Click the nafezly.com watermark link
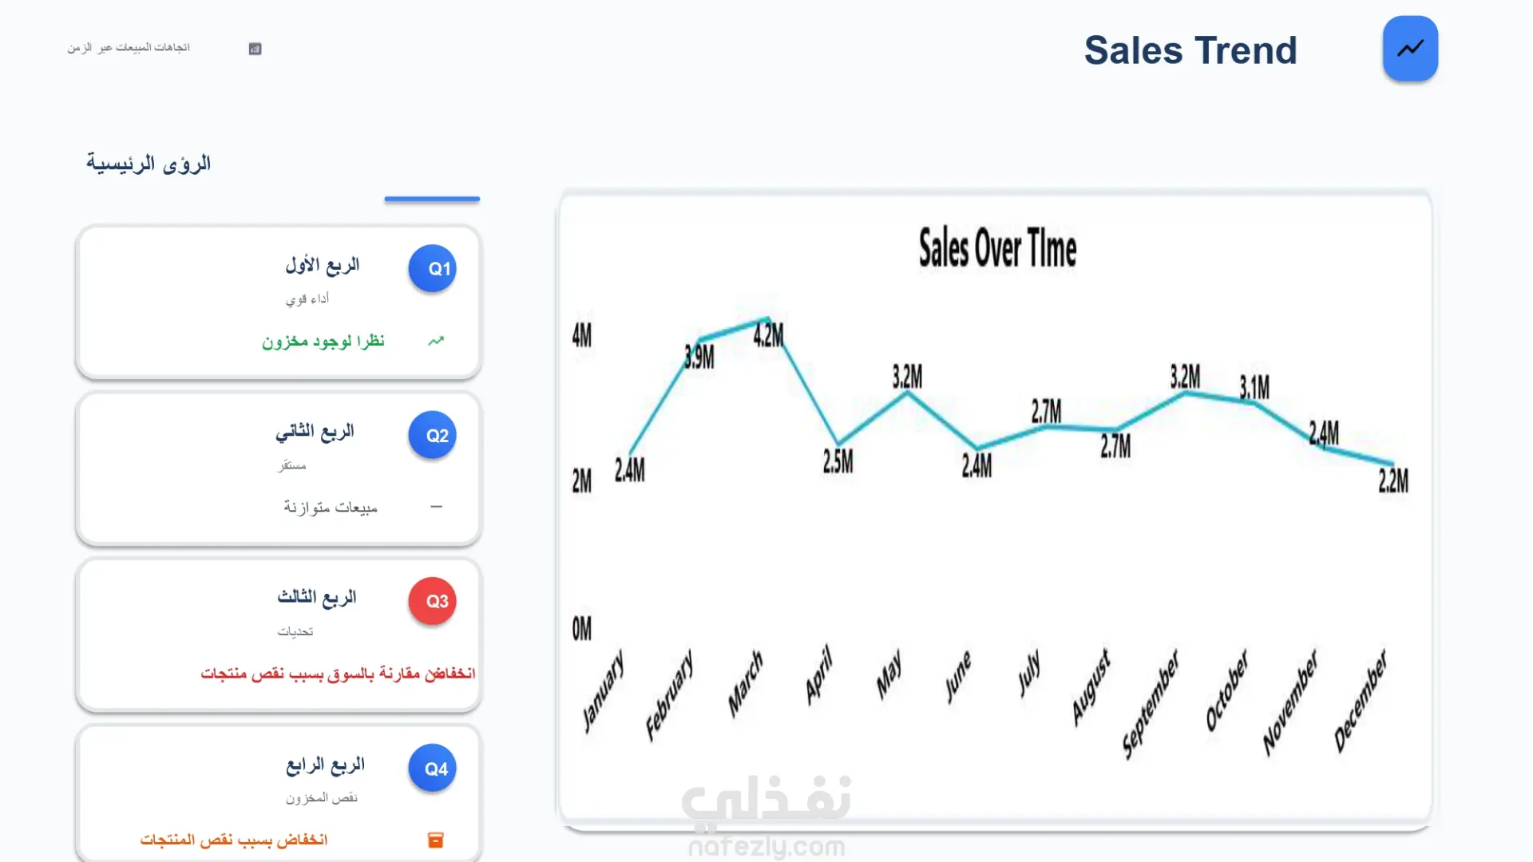Screen dimensions: 1533x862 click(766, 846)
